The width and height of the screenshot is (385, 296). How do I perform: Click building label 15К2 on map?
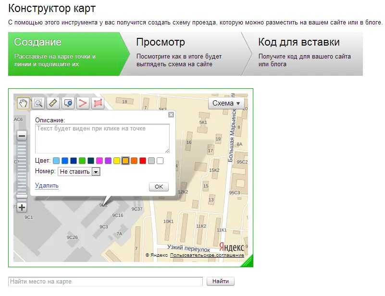click(214, 170)
